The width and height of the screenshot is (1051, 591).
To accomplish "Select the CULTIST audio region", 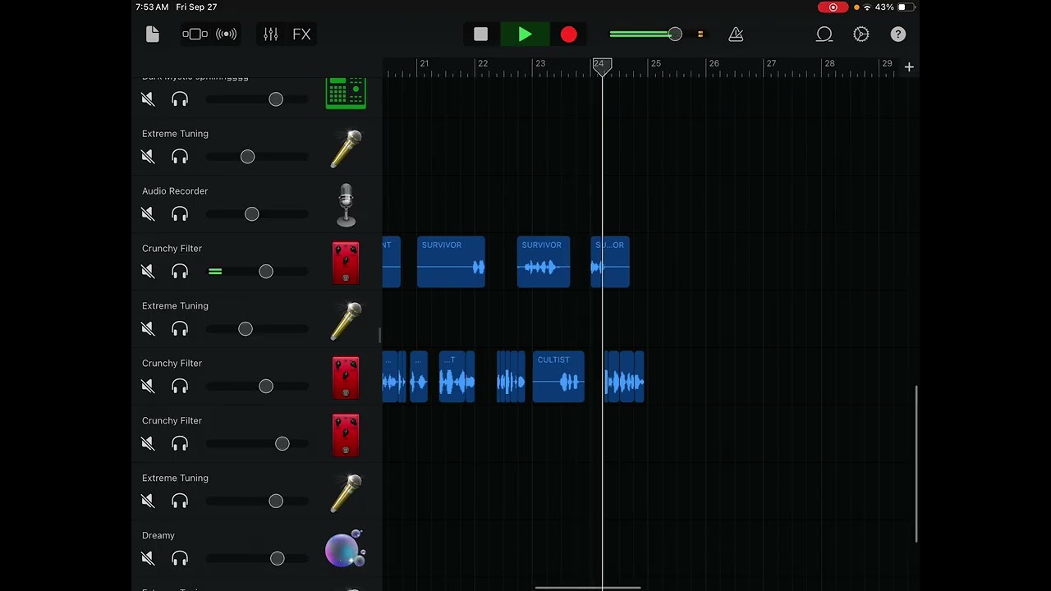I will coord(558,377).
